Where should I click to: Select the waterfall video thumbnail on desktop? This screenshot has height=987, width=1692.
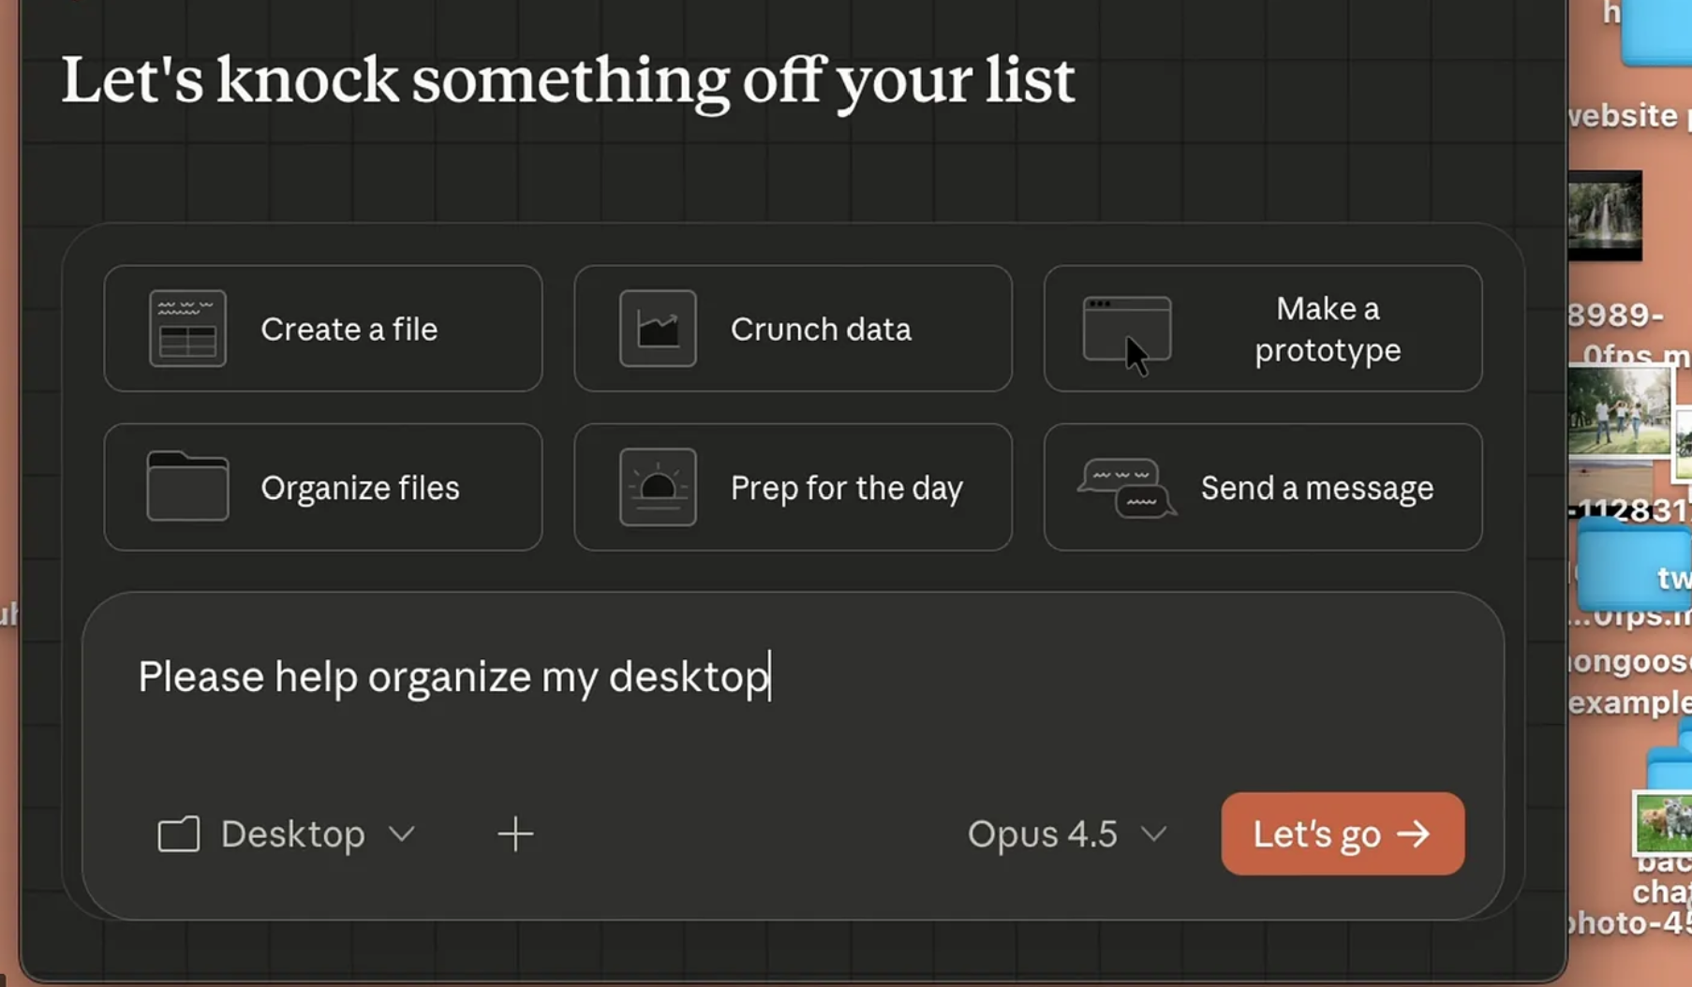point(1605,215)
